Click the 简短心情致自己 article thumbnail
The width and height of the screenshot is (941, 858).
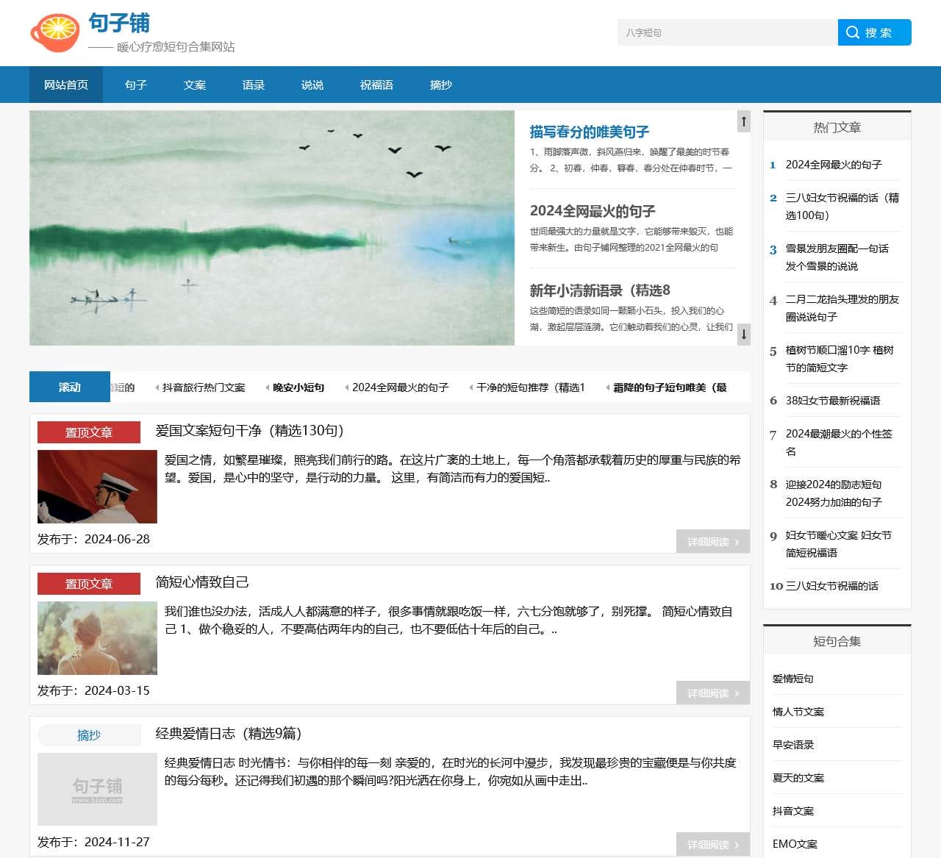pyautogui.click(x=97, y=638)
